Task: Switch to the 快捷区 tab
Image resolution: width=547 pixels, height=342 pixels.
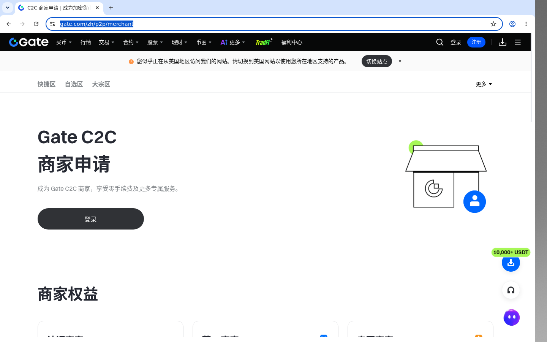Action: [46, 84]
